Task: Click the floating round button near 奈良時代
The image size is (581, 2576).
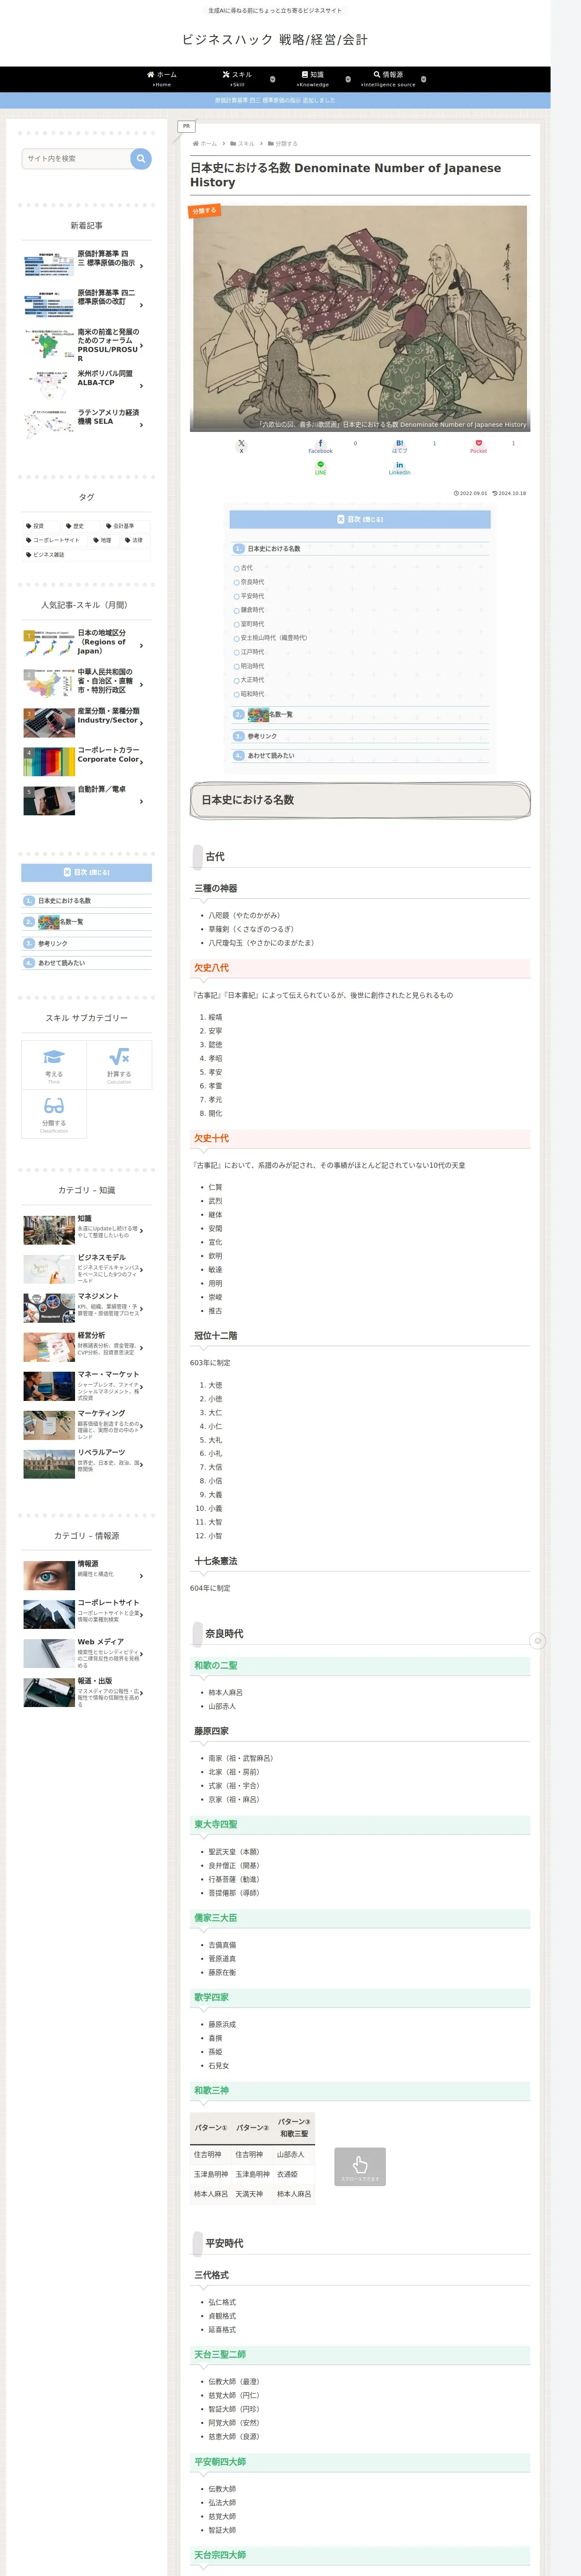Action: 537,1641
